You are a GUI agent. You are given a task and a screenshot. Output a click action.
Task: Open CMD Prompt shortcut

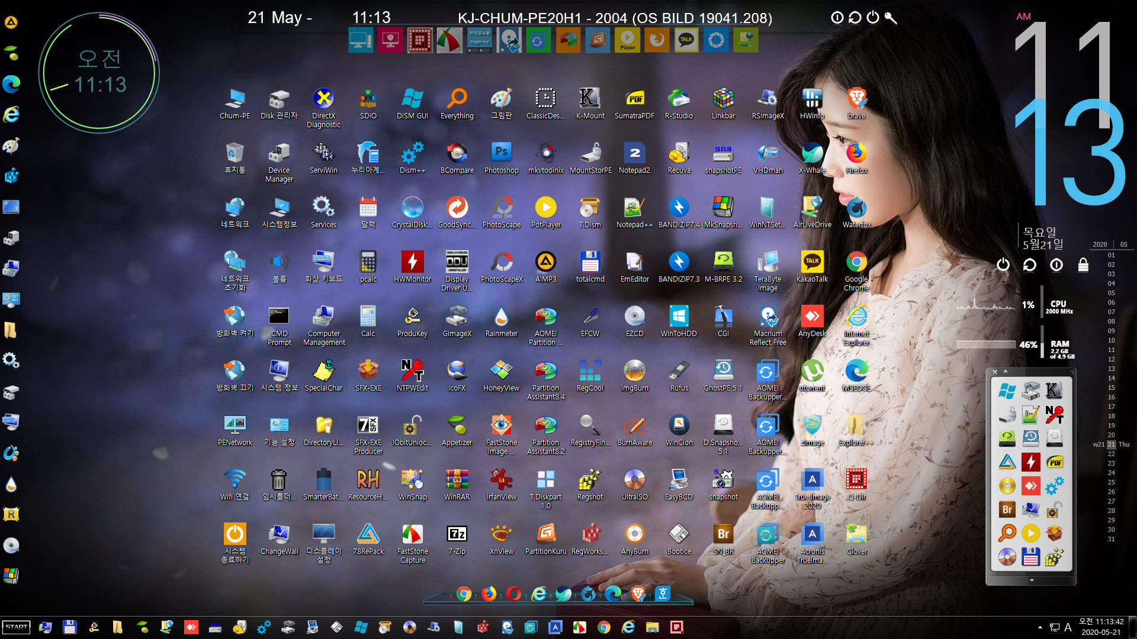point(280,326)
